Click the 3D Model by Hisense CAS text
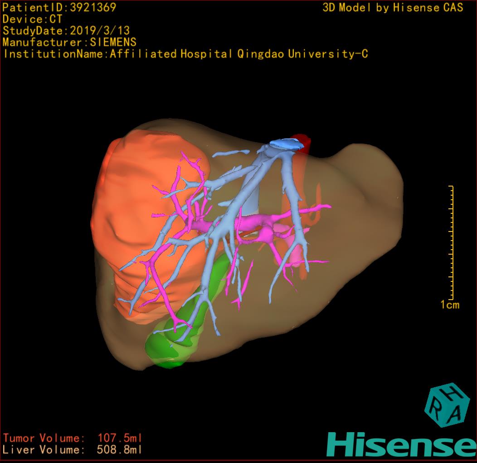The image size is (477, 463). 393,8
